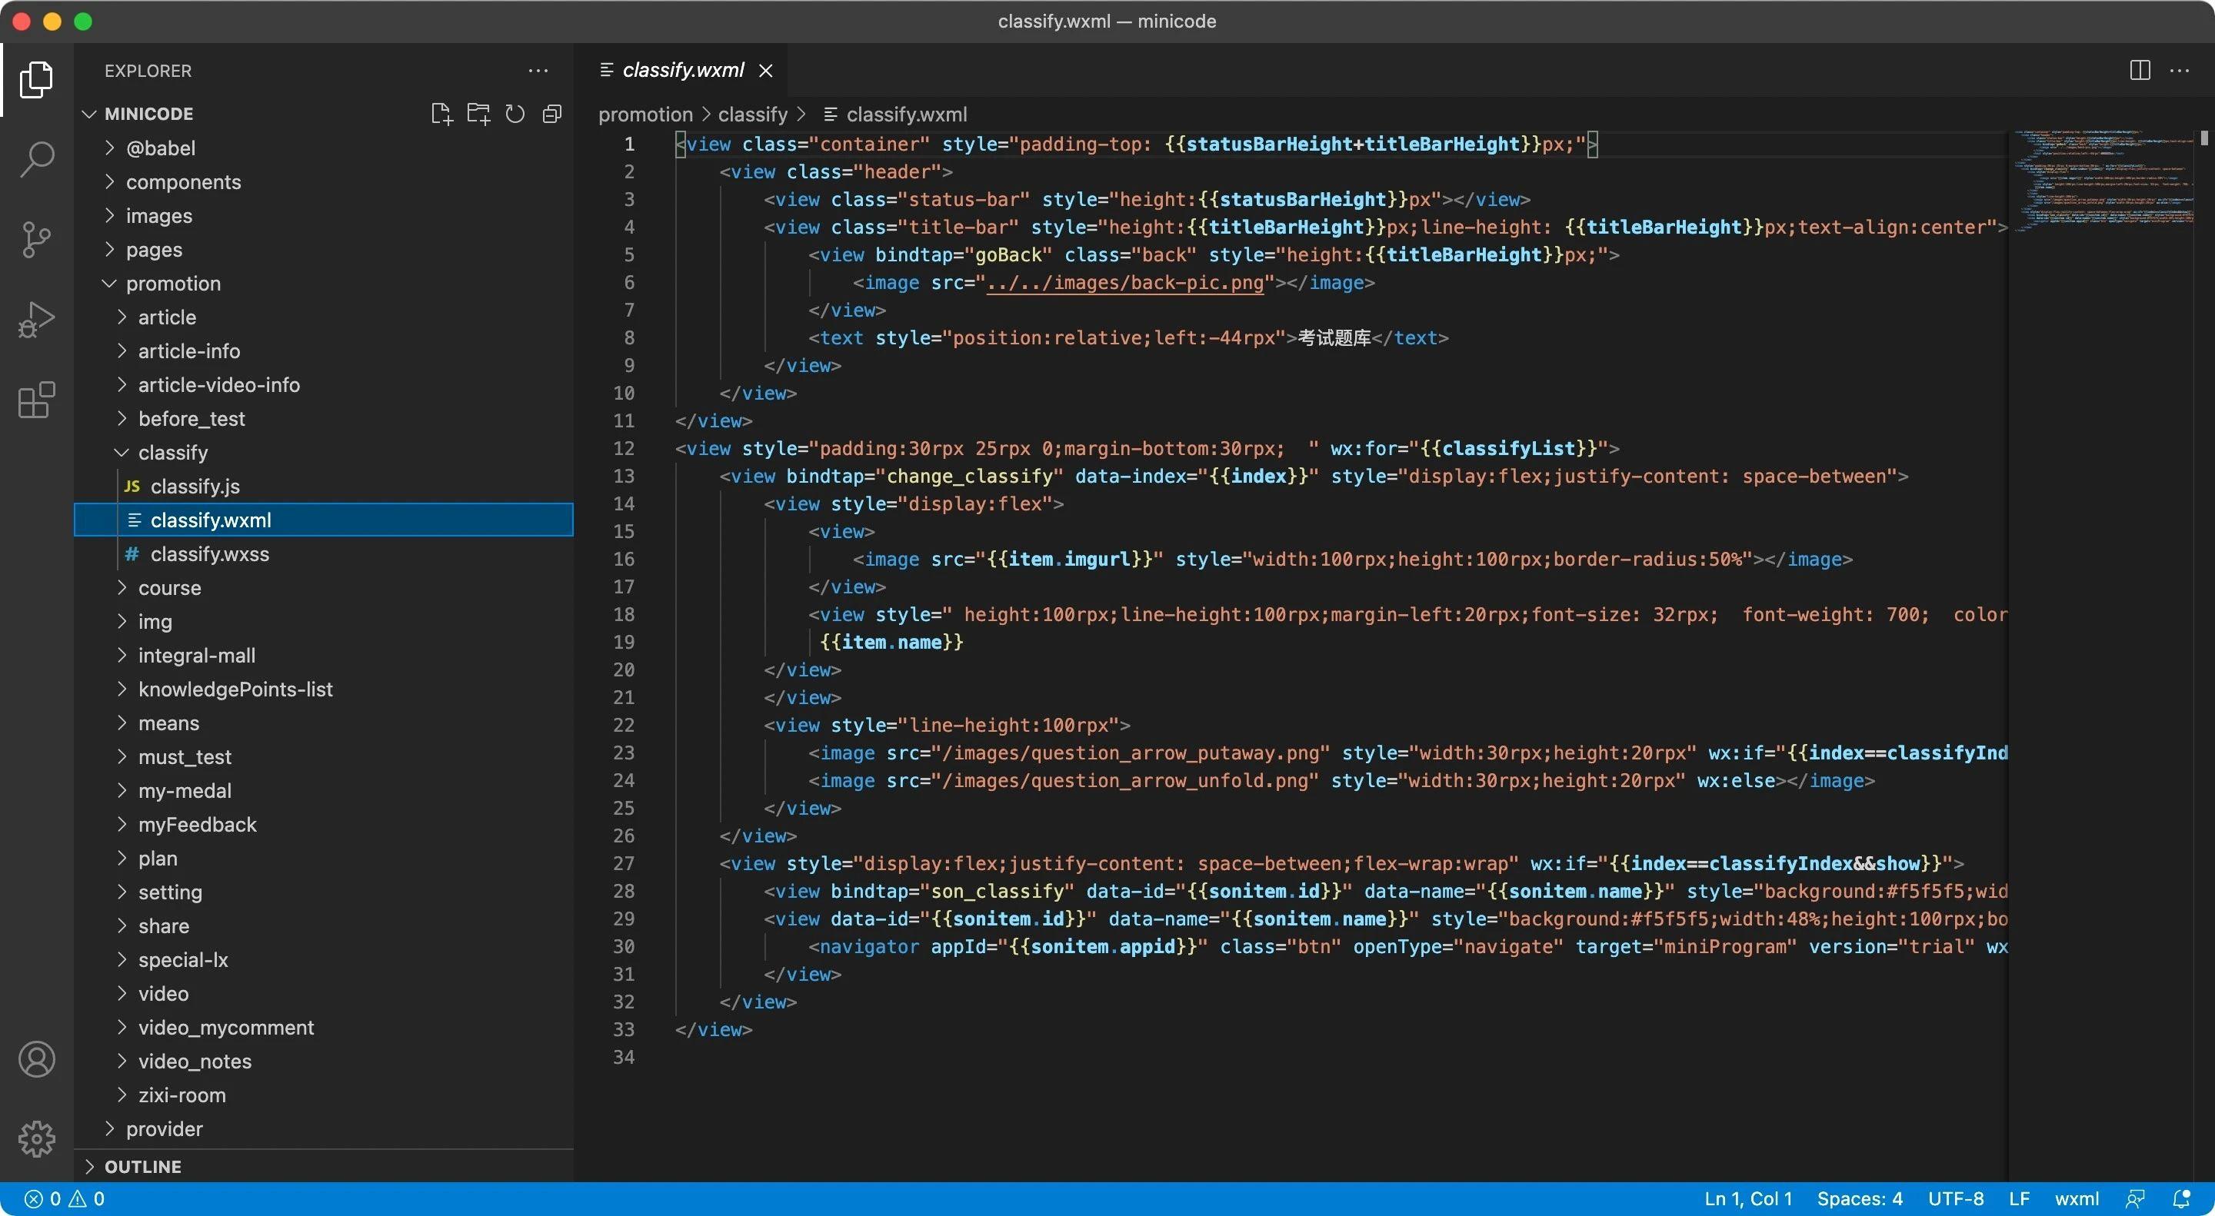Image resolution: width=2215 pixels, height=1216 pixels.
Task: Click the Spaces: 4 indentation setting
Action: pyautogui.click(x=1859, y=1199)
